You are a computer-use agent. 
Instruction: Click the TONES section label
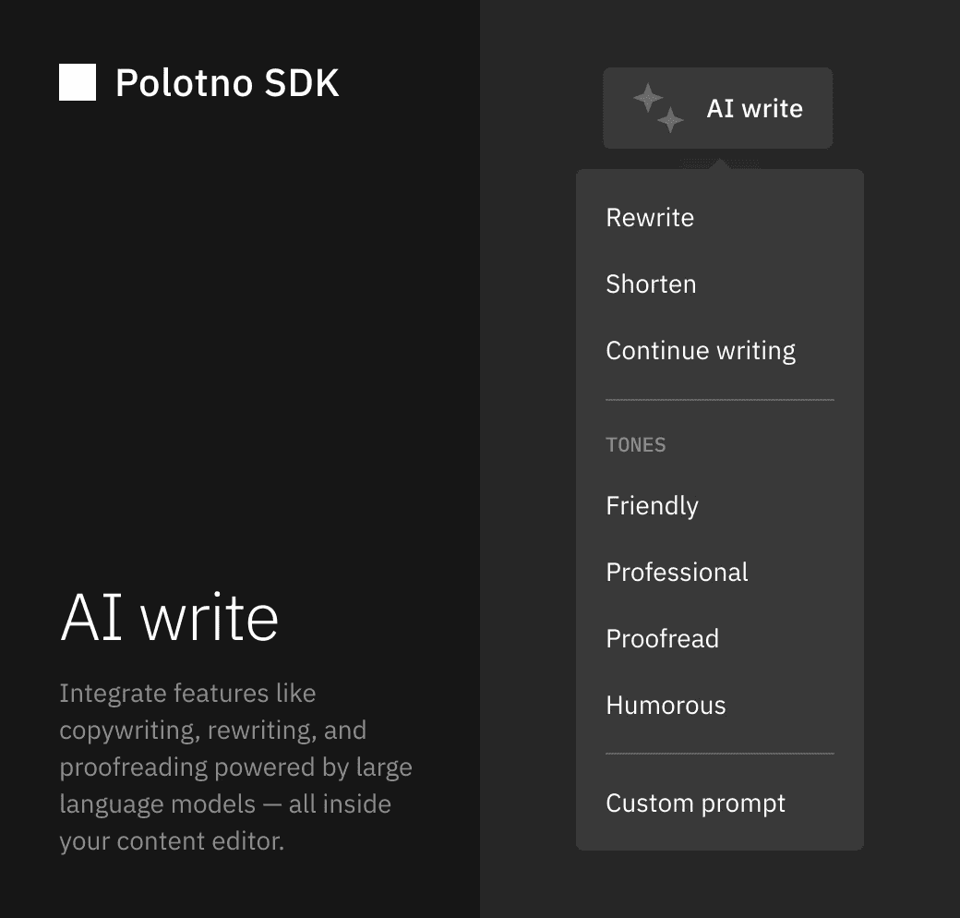[x=635, y=444]
